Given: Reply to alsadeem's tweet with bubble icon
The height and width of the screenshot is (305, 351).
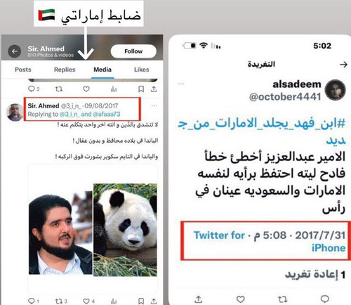Looking at the screenshot, I should pyautogui.click(x=325, y=299).
